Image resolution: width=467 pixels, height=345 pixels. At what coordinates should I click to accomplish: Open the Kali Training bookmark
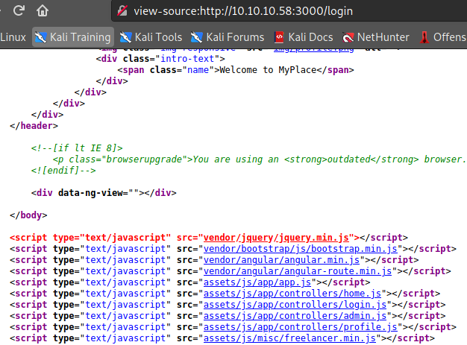[x=73, y=37]
